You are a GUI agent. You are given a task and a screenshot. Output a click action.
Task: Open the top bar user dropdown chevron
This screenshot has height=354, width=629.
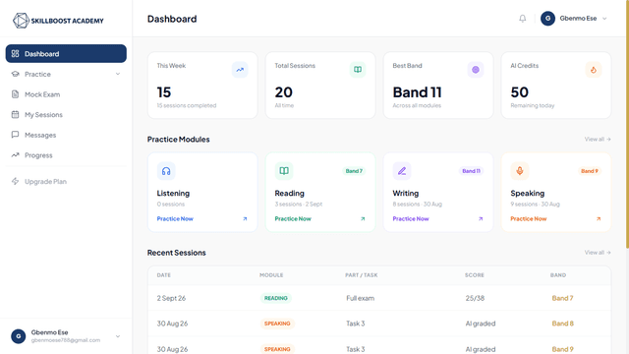(x=604, y=19)
